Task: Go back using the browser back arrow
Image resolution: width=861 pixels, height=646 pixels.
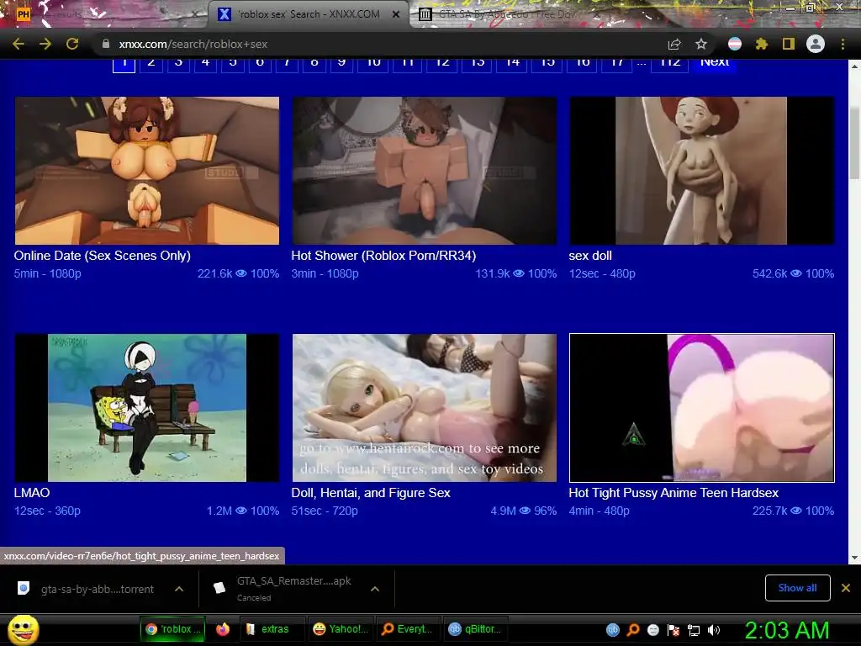Action: click(18, 44)
